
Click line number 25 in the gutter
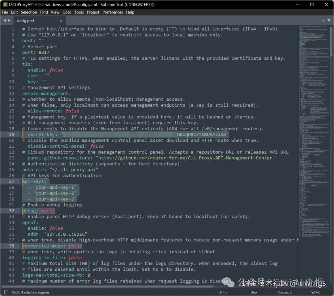tap(11, 170)
